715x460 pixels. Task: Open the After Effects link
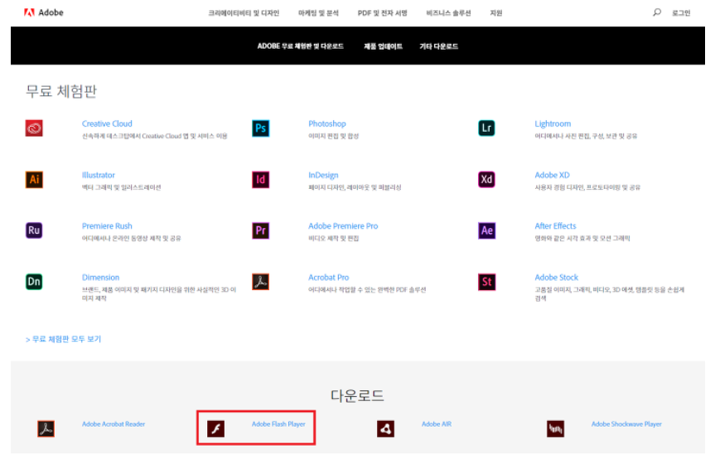click(x=555, y=226)
